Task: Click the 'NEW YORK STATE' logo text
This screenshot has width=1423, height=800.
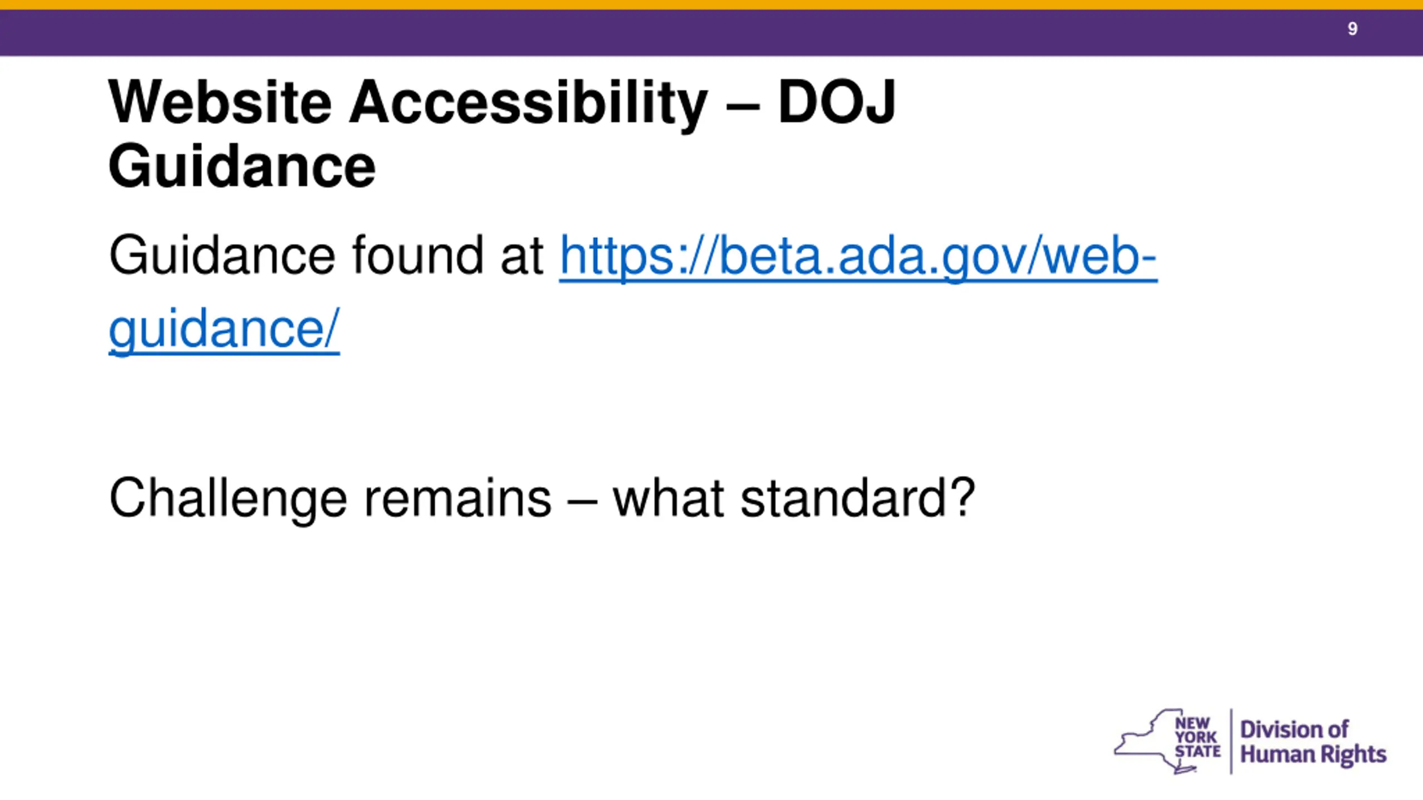Action: (x=1197, y=738)
